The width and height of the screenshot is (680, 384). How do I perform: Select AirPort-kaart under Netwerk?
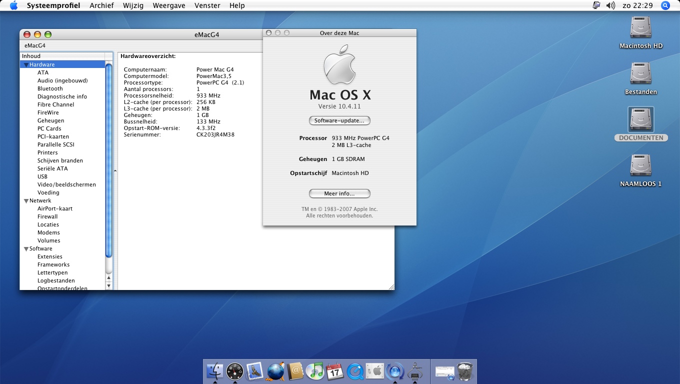pos(54,208)
